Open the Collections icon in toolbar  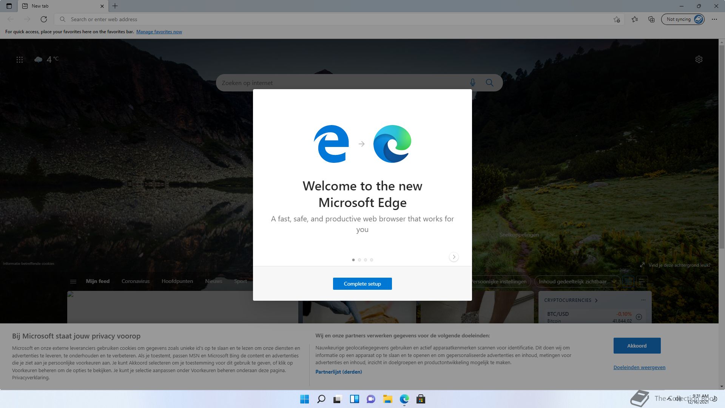click(651, 19)
